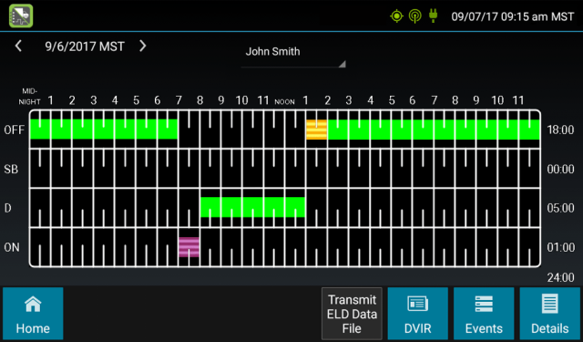Open the Events list
The height and width of the screenshot is (342, 583).
(484, 314)
